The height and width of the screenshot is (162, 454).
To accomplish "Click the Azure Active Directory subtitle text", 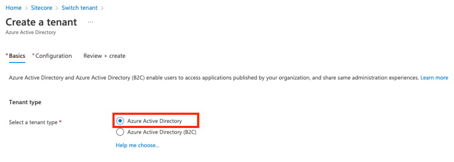I will (x=31, y=33).
